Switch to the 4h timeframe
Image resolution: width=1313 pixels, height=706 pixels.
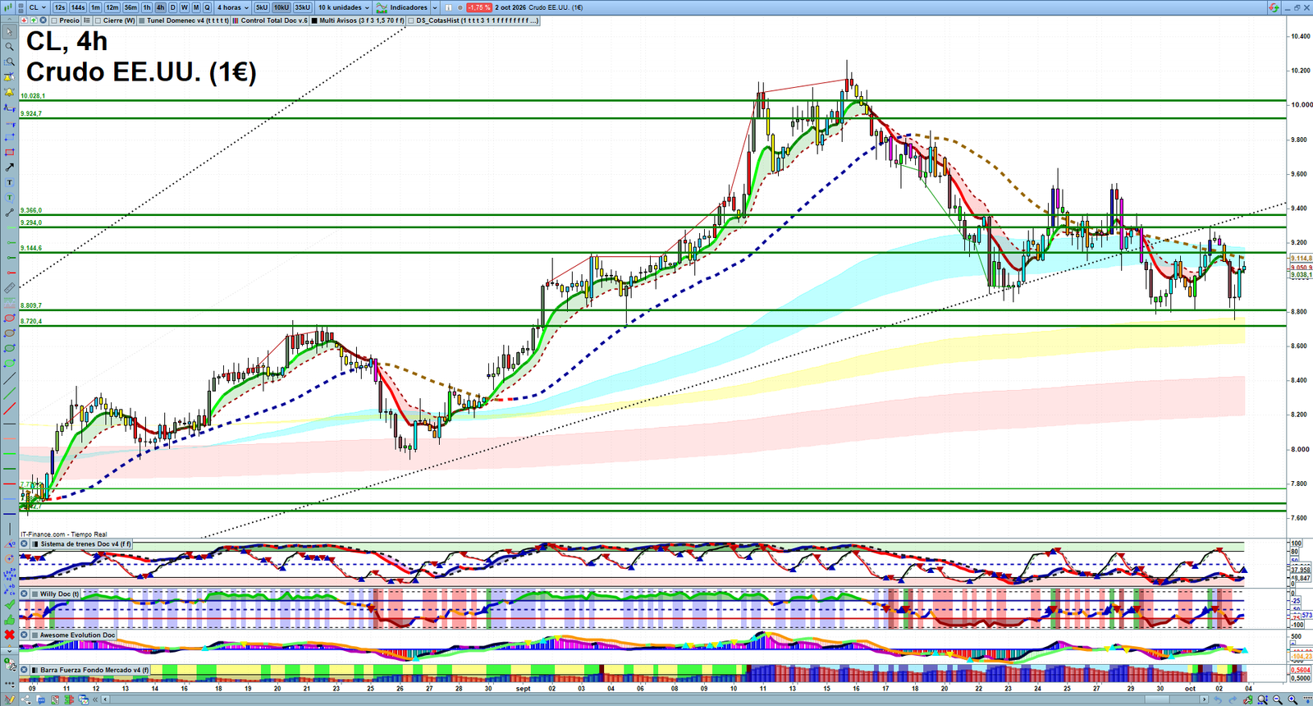pos(160,7)
